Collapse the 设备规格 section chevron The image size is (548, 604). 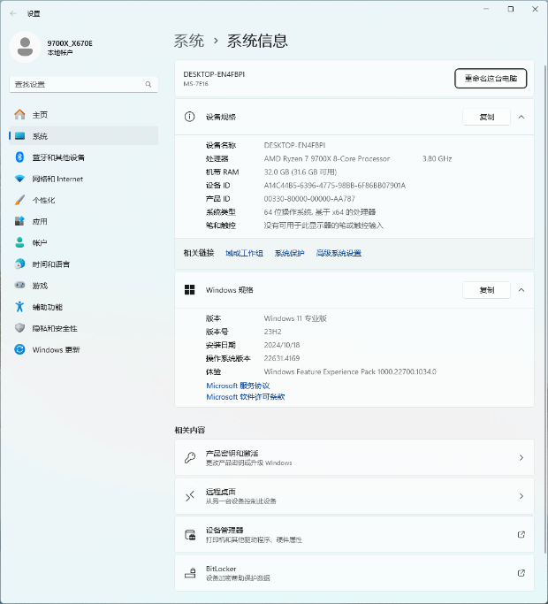pyautogui.click(x=521, y=117)
